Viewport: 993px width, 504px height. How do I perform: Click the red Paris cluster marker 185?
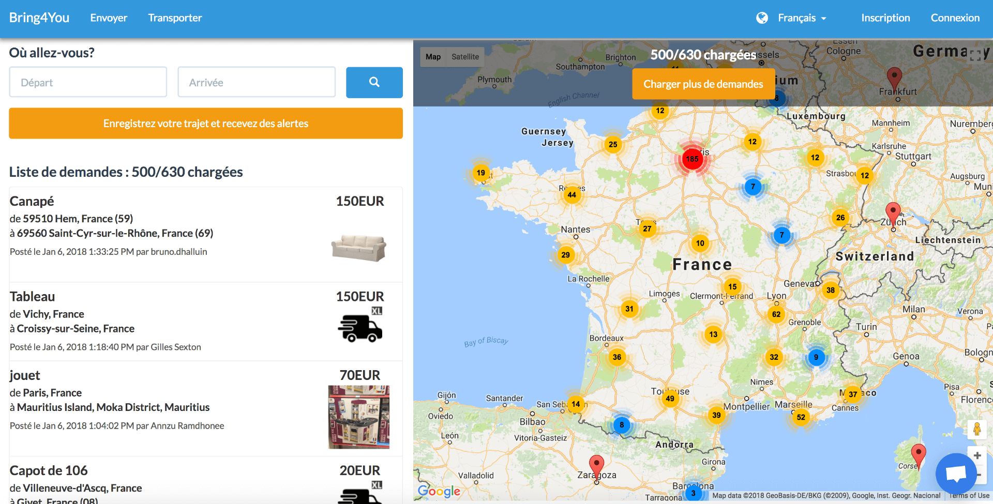[692, 159]
